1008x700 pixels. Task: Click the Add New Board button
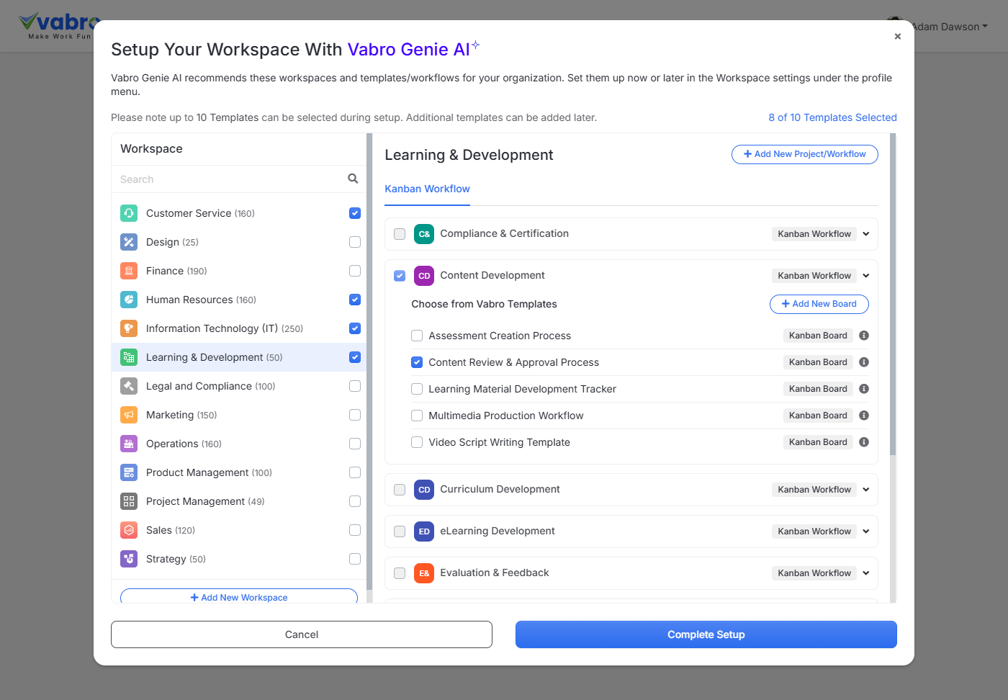819,304
